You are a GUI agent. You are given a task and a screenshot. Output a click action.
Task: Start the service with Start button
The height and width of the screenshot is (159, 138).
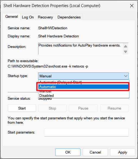click(22, 108)
